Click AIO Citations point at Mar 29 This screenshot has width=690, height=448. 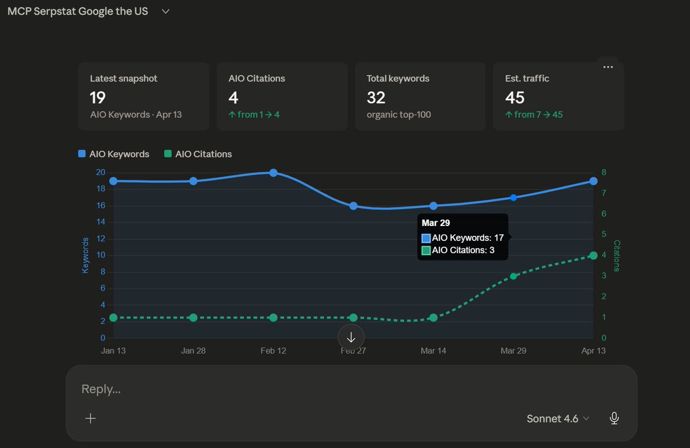click(513, 276)
